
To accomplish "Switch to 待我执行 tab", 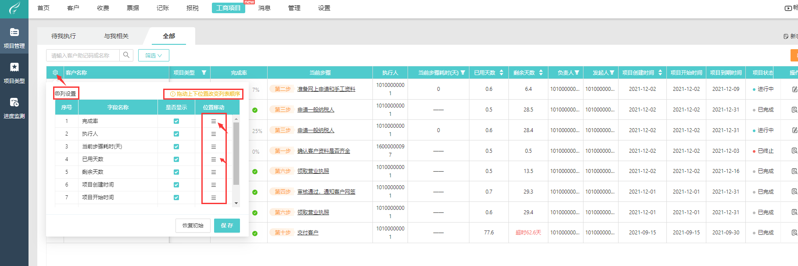I will pyautogui.click(x=64, y=36).
